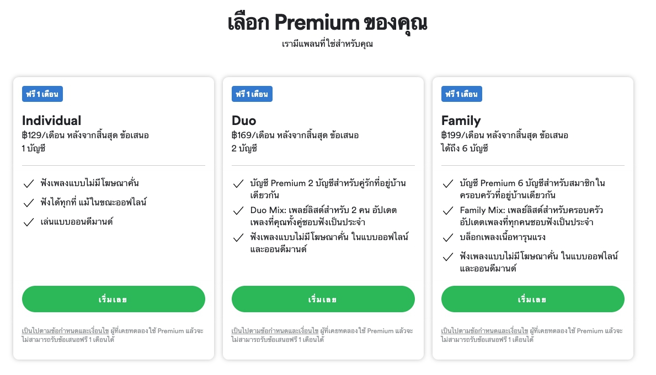Click checkmark beside เล่นแบบออนดีมานด์
Viewport: 656px width, 375px height.
click(x=29, y=222)
